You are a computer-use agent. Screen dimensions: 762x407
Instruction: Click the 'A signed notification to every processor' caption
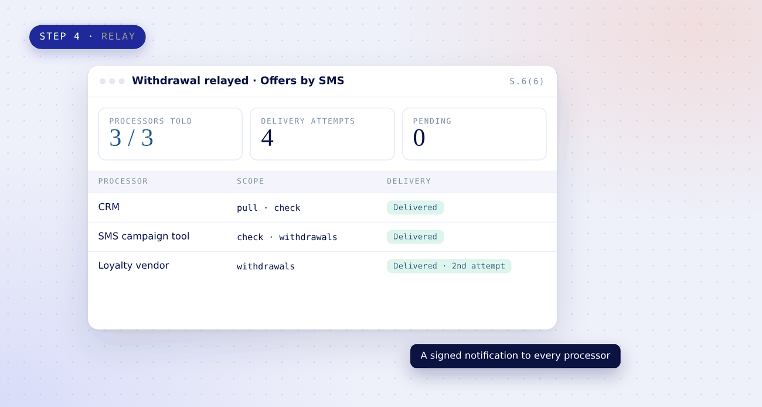coord(515,356)
